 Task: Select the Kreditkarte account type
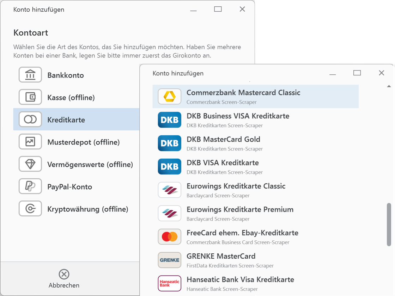(66, 120)
